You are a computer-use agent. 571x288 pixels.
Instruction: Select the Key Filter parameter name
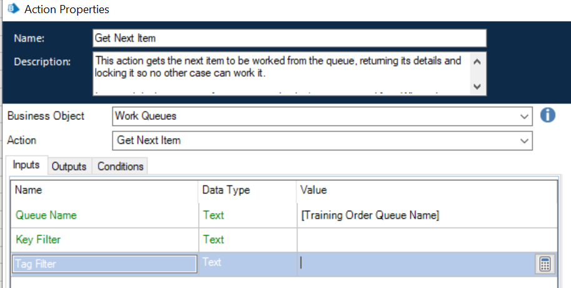point(38,239)
